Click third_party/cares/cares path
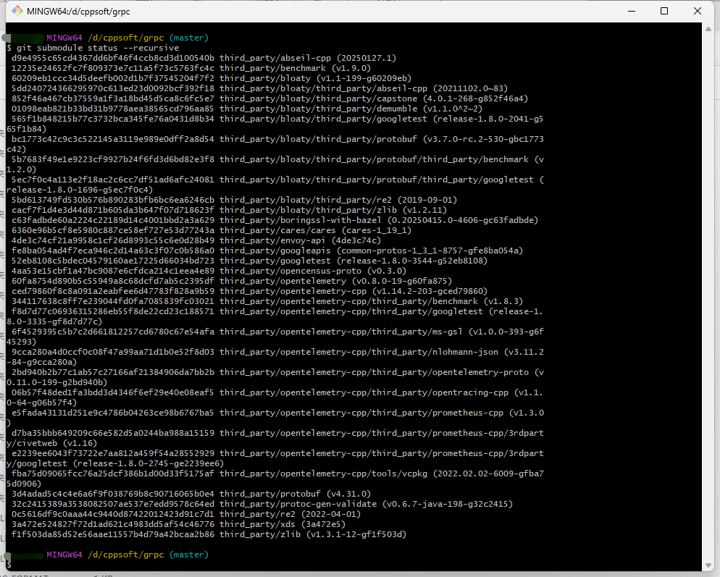Image resolution: width=720 pixels, height=577 pixels. click(x=277, y=230)
